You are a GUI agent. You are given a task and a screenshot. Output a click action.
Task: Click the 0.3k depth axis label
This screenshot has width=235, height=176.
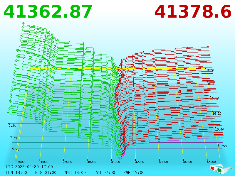[x=12, y=126]
